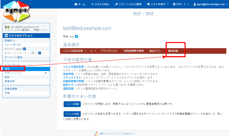The width and height of the screenshot is (229, 136).
Task: Click 読者管理: link in description
Action: pyautogui.click(x=69, y=74)
